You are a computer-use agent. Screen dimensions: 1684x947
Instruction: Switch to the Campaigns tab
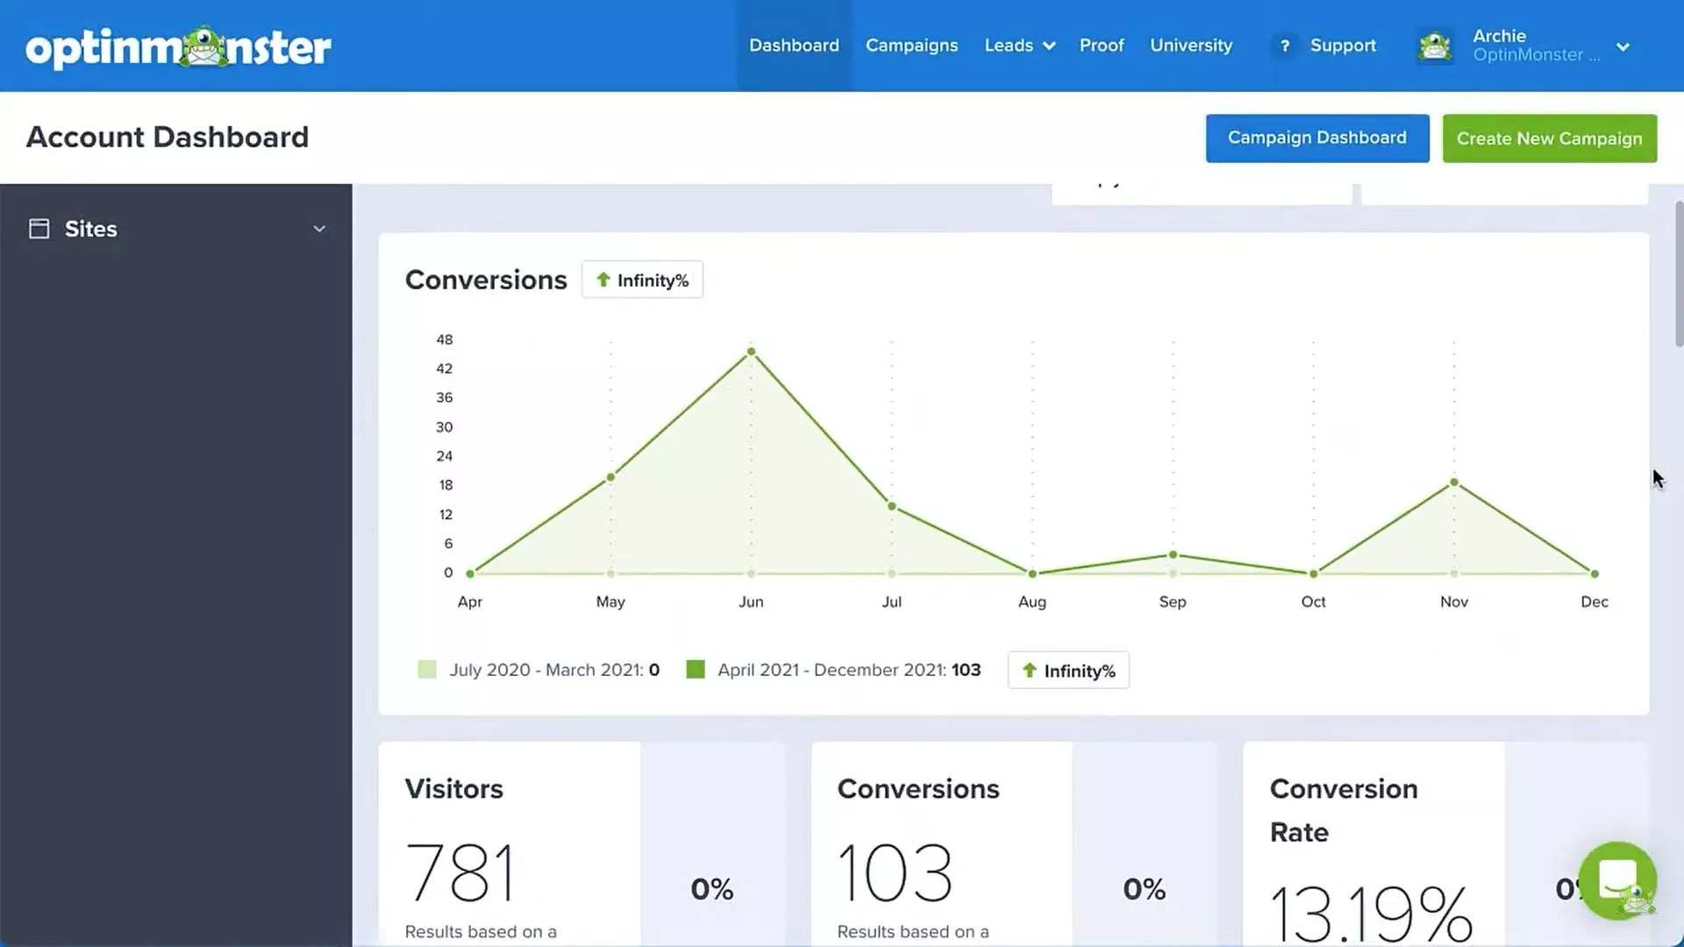point(911,46)
